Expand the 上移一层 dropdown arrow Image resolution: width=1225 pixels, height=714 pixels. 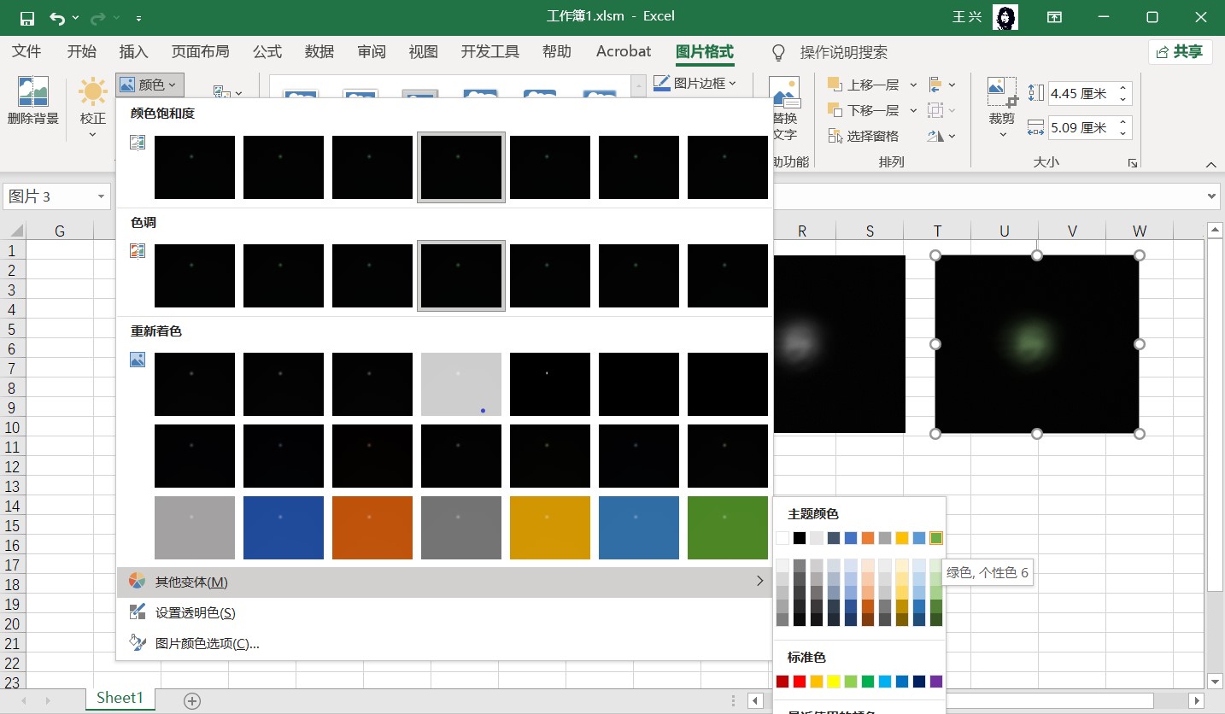(x=913, y=85)
